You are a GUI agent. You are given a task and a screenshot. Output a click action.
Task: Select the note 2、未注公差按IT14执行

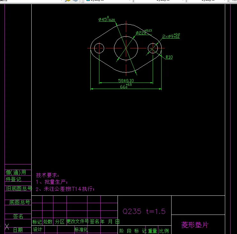pos(65,189)
